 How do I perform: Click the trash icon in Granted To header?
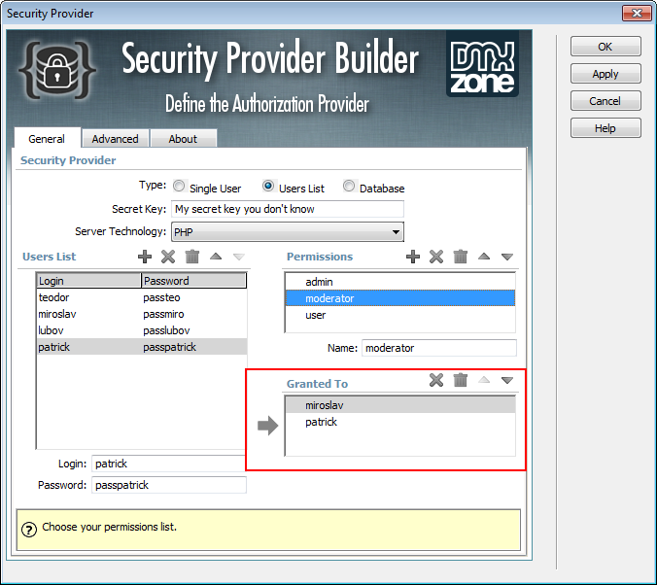point(461,380)
